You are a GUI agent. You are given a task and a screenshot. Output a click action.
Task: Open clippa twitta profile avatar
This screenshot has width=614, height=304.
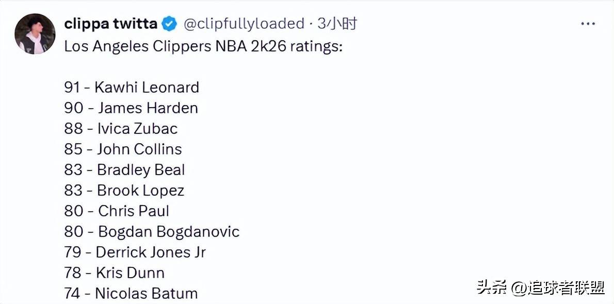coord(35,33)
